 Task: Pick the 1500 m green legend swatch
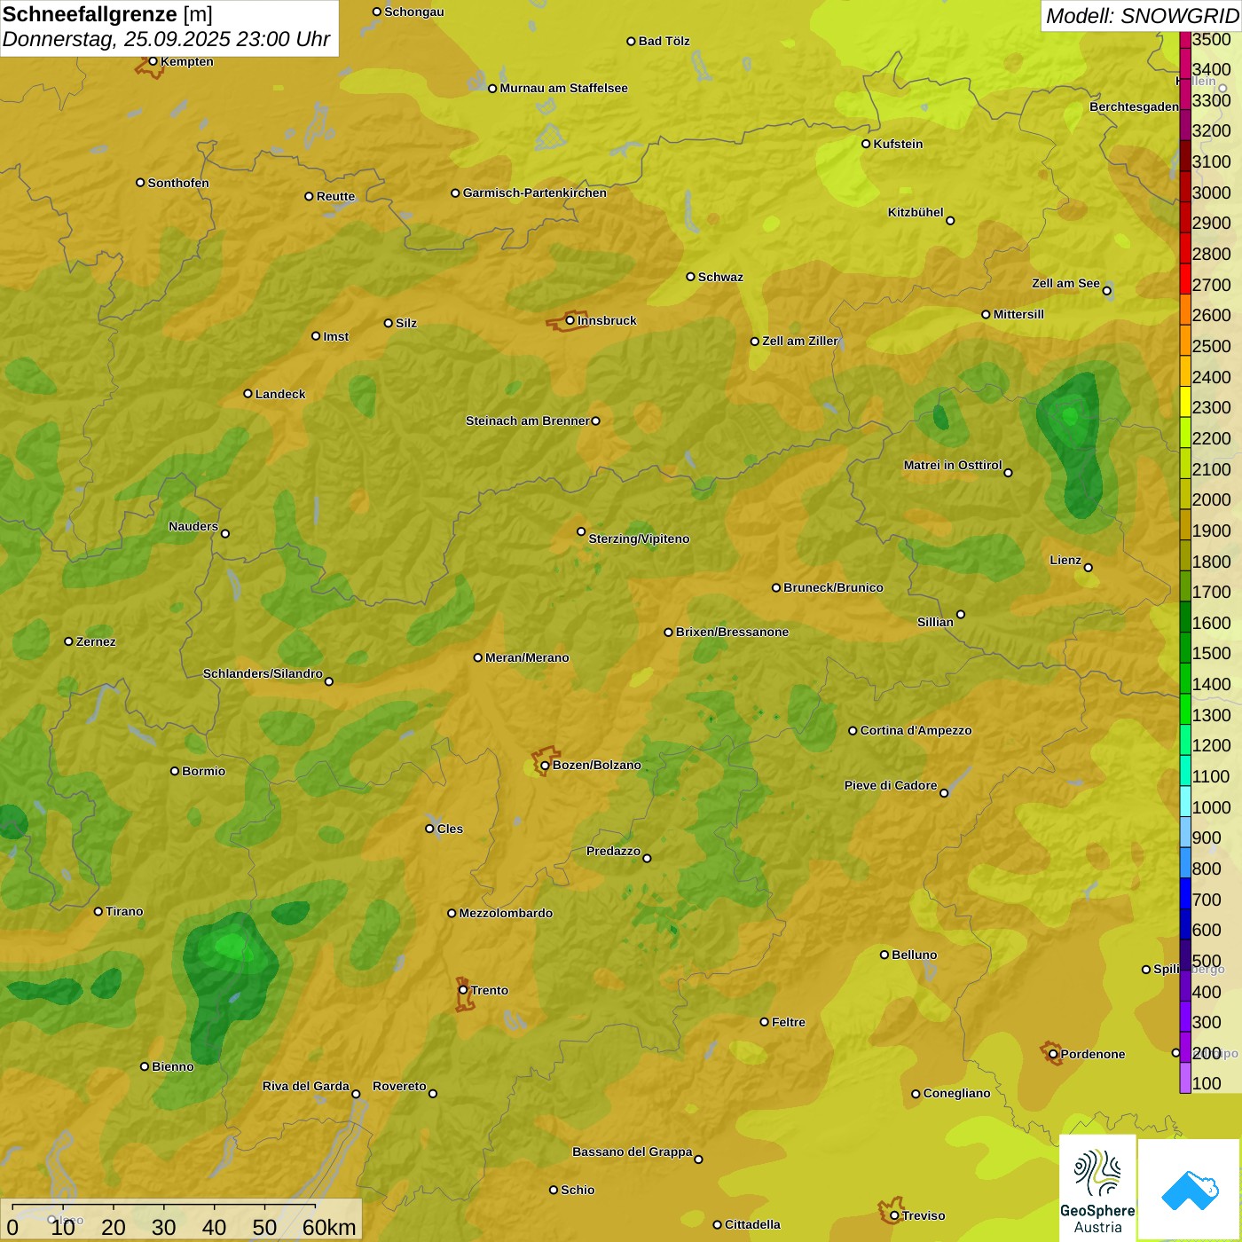(1185, 648)
